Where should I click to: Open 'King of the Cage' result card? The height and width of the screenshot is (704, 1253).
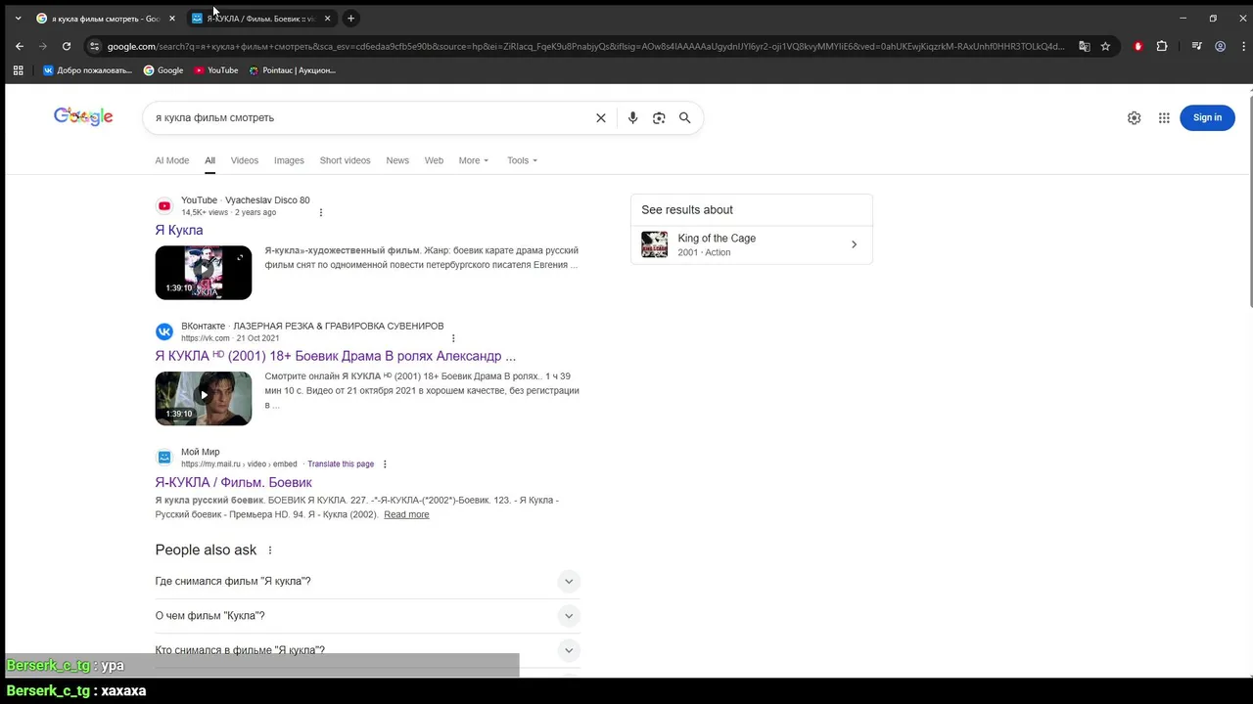[751, 244]
